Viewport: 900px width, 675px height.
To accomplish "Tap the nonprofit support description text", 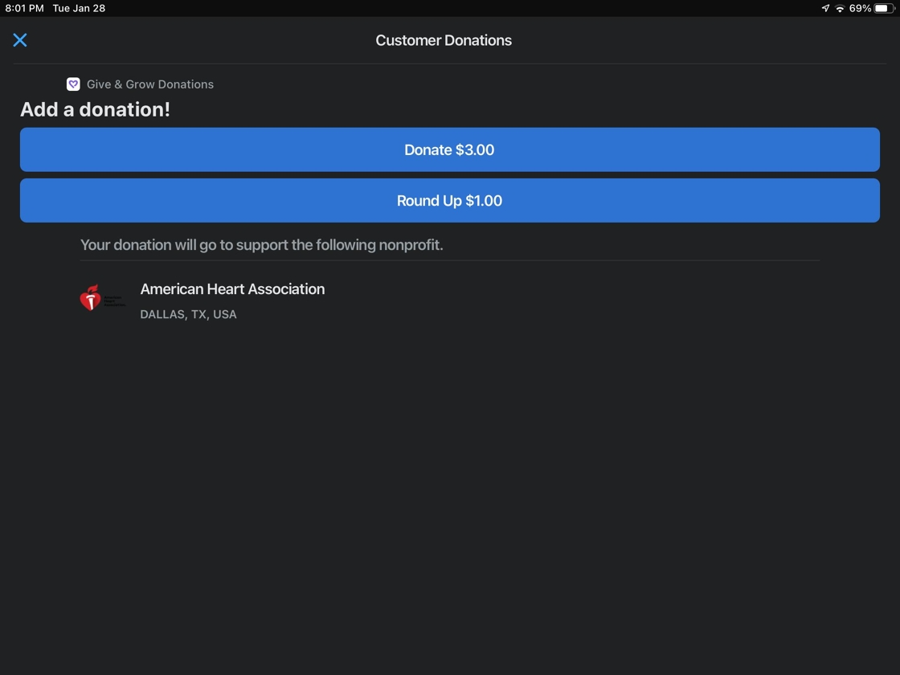I will (x=262, y=245).
